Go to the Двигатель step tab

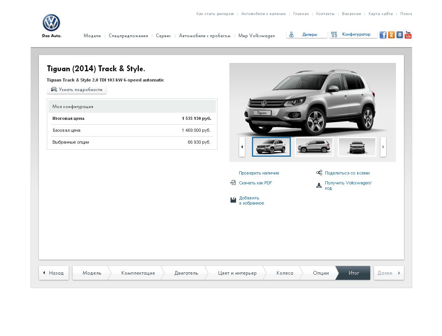[186, 273]
